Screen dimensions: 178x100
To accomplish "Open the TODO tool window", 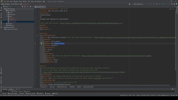I will tap(22, 94).
